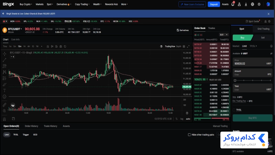Open the notifications bell icon
275x155 pixels.
coord(233,4)
